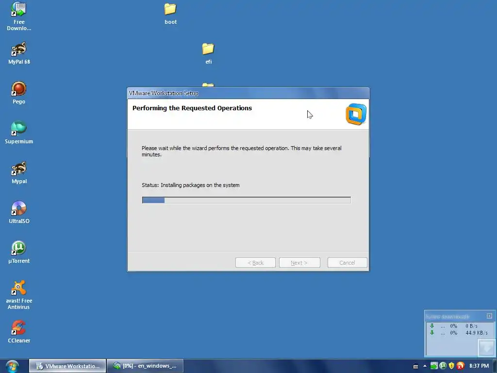Open Free Download Manager tray icon
Viewport: 497px width, 373px height.
tap(434, 366)
